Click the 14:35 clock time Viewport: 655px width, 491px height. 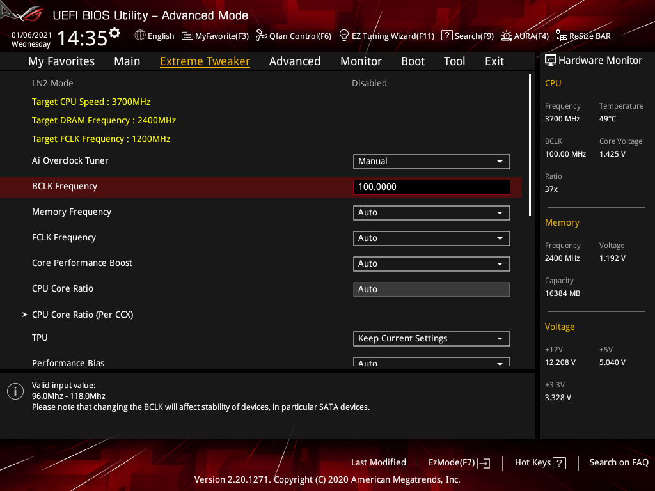pyautogui.click(x=83, y=38)
